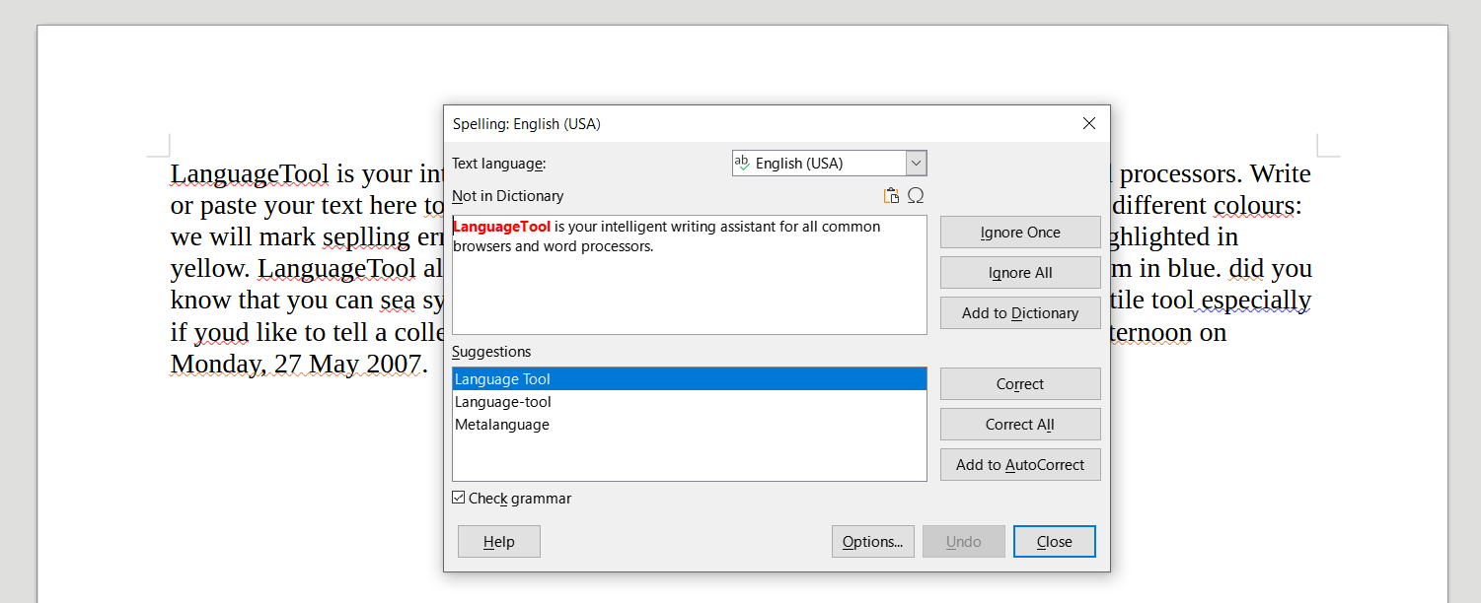Viewport: 1481px width, 603px height.
Task: Click the misspelled 'sepllilng' area word 'seplling' in document
Action: (367, 237)
